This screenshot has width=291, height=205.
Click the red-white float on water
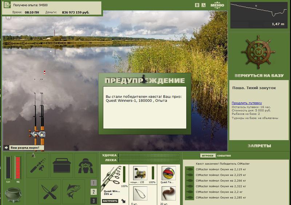click(x=44, y=73)
